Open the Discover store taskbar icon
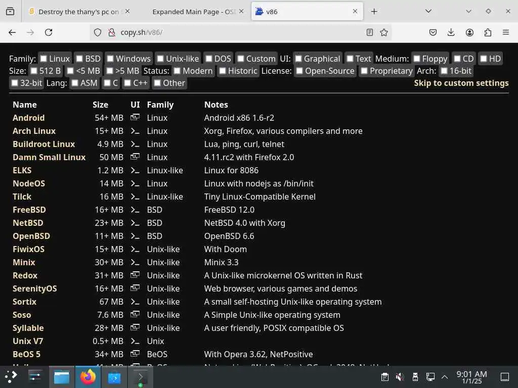Image resolution: width=518 pixels, height=388 pixels. tap(114, 377)
